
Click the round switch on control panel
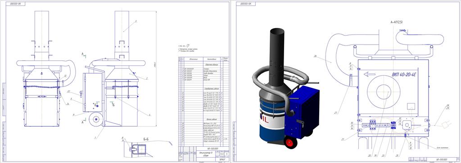pyautogui.click(x=407, y=125)
